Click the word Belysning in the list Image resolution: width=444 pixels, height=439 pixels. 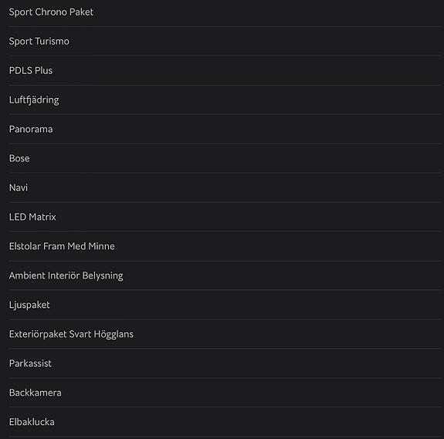click(103, 276)
